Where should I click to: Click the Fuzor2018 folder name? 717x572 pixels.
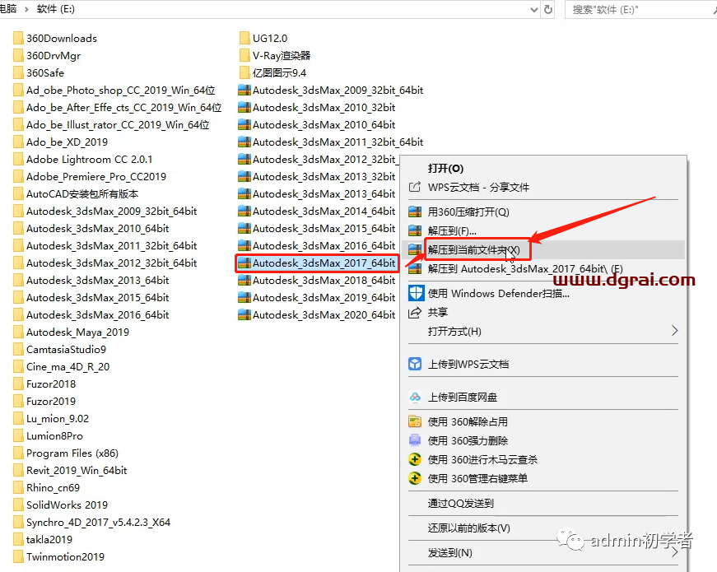[51, 384]
